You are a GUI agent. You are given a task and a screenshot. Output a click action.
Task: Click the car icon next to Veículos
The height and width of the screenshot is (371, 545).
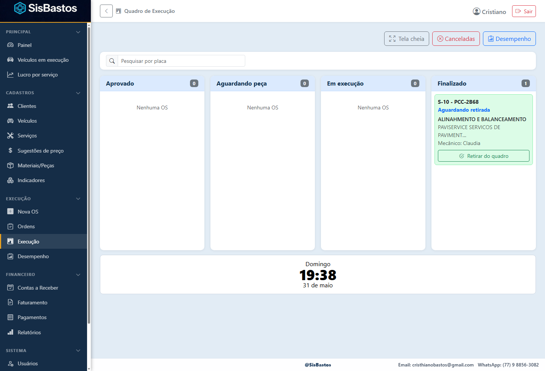point(10,121)
